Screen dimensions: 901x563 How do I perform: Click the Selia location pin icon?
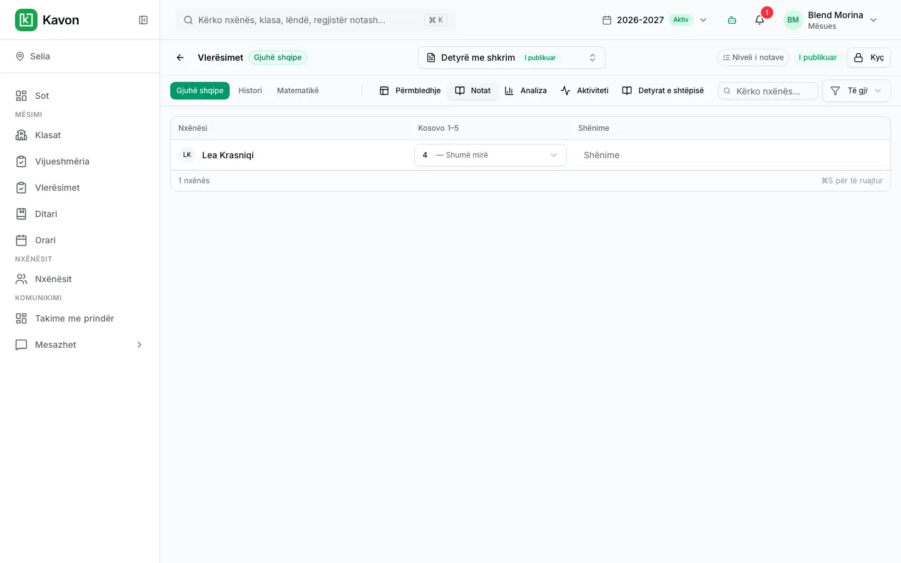(x=20, y=56)
